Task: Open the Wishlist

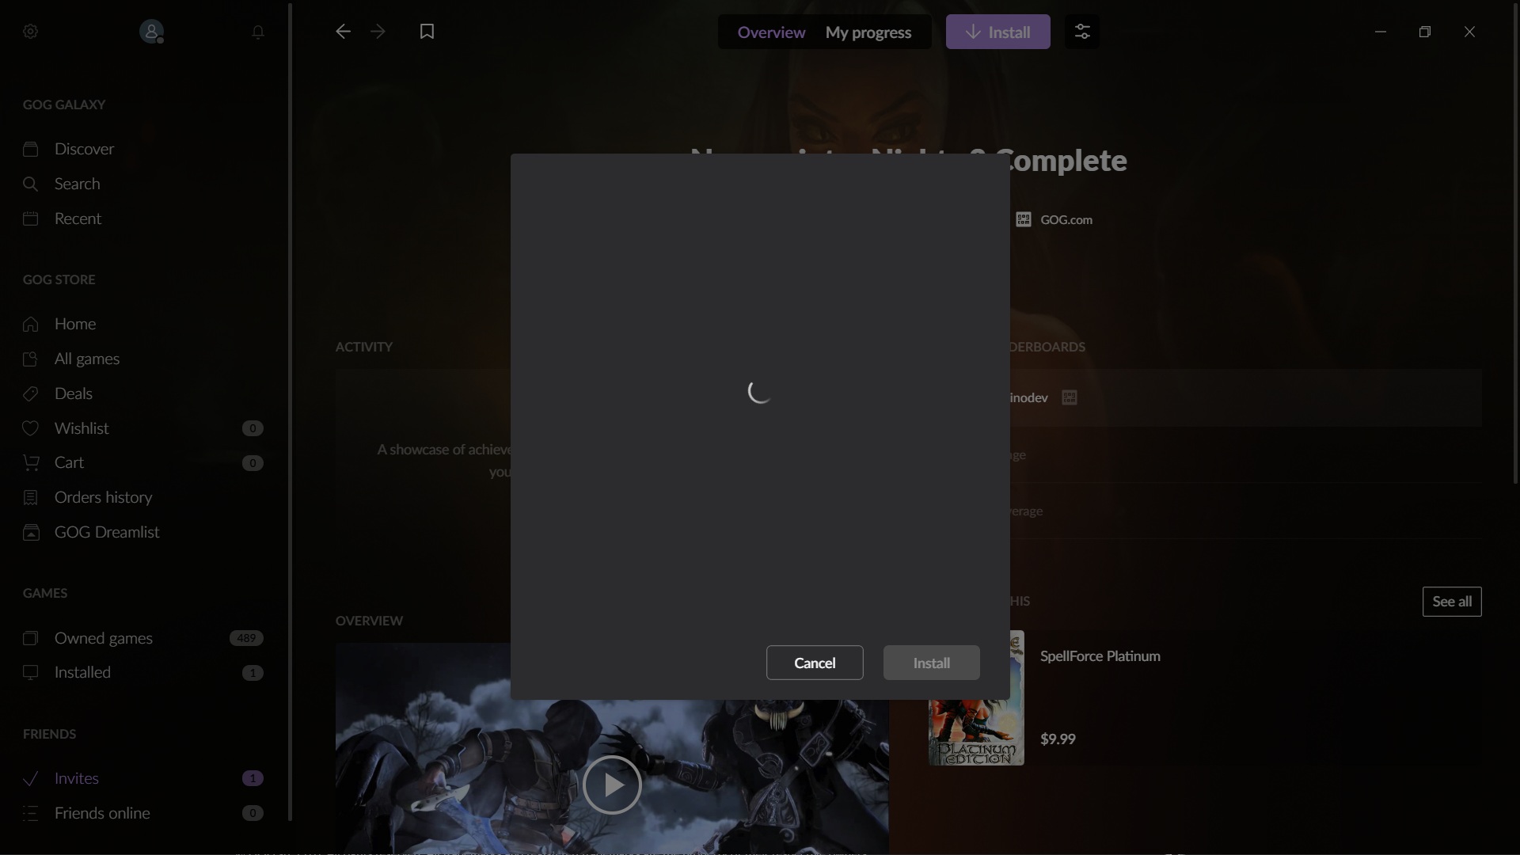Action: tap(82, 428)
